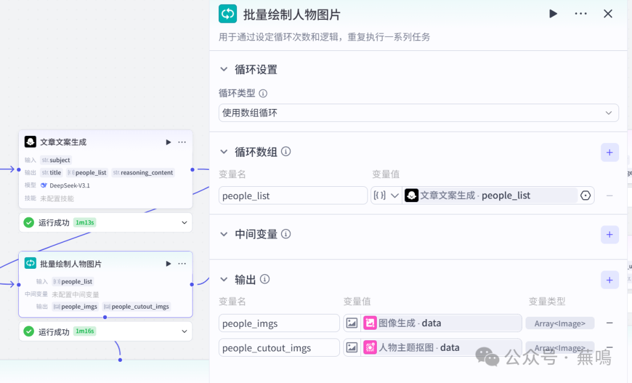Image resolution: width=632 pixels, height=383 pixels.
Task: Open the 循环类型 dropdown showing 使用数组循环
Action: [418, 112]
